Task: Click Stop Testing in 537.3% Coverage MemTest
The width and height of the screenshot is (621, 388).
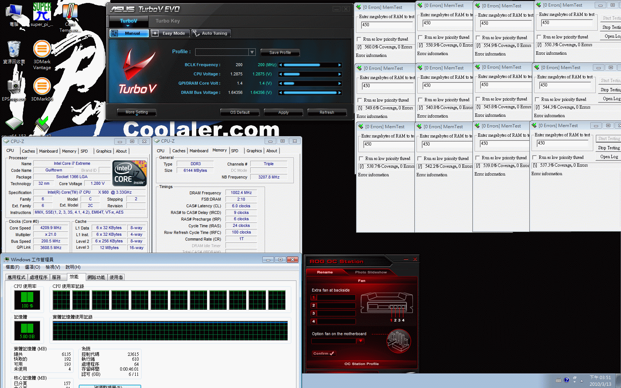Action: point(608,148)
